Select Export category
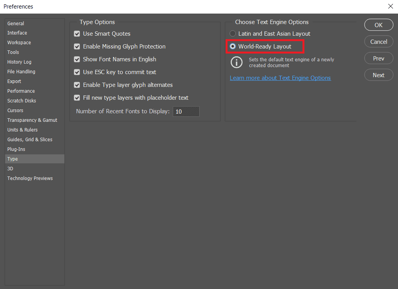The image size is (398, 289). coord(35,81)
